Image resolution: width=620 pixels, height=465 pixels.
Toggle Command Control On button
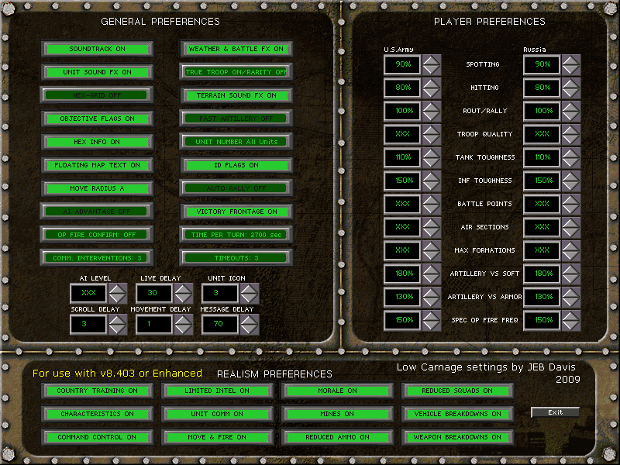pyautogui.click(x=98, y=437)
